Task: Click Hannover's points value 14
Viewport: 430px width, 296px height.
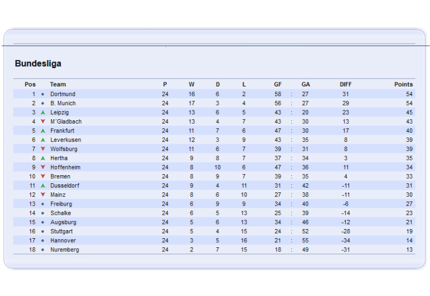Action: coord(409,241)
